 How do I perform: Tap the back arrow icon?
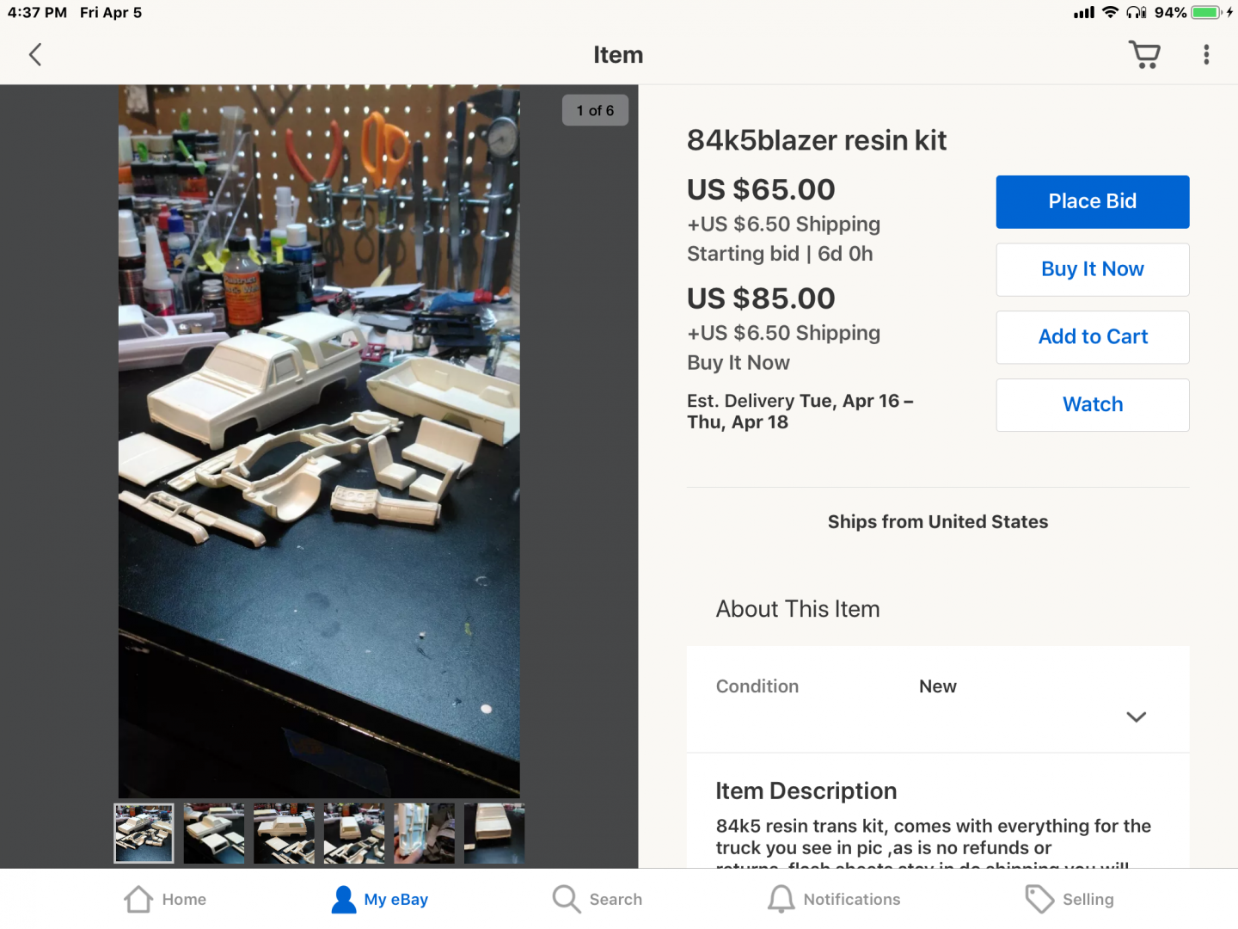point(35,55)
